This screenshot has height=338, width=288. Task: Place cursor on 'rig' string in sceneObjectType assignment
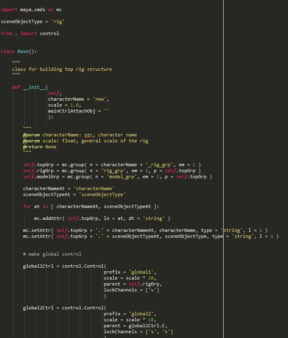point(58,21)
